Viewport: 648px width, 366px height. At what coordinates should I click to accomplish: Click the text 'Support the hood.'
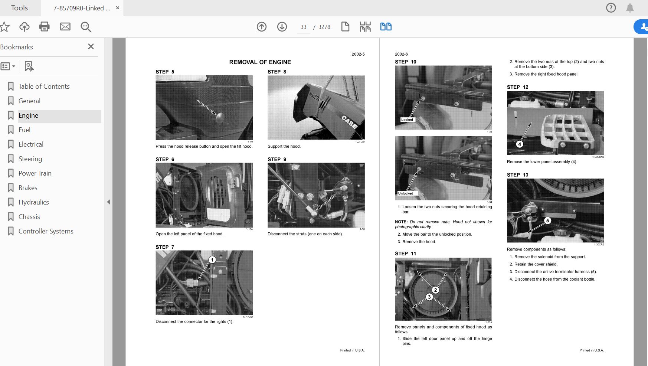click(284, 146)
